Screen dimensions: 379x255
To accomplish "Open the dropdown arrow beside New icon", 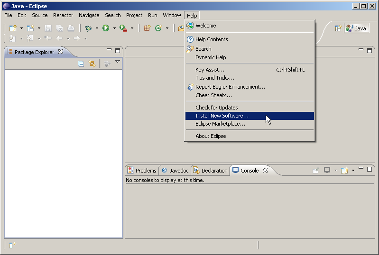I will 21,28.
